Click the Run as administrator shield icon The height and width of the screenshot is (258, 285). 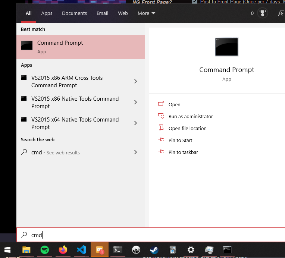[x=161, y=116]
